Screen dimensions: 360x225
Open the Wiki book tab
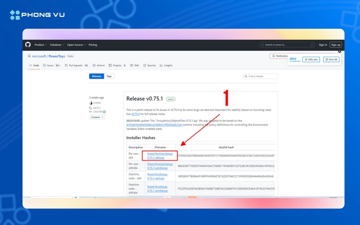(134, 65)
